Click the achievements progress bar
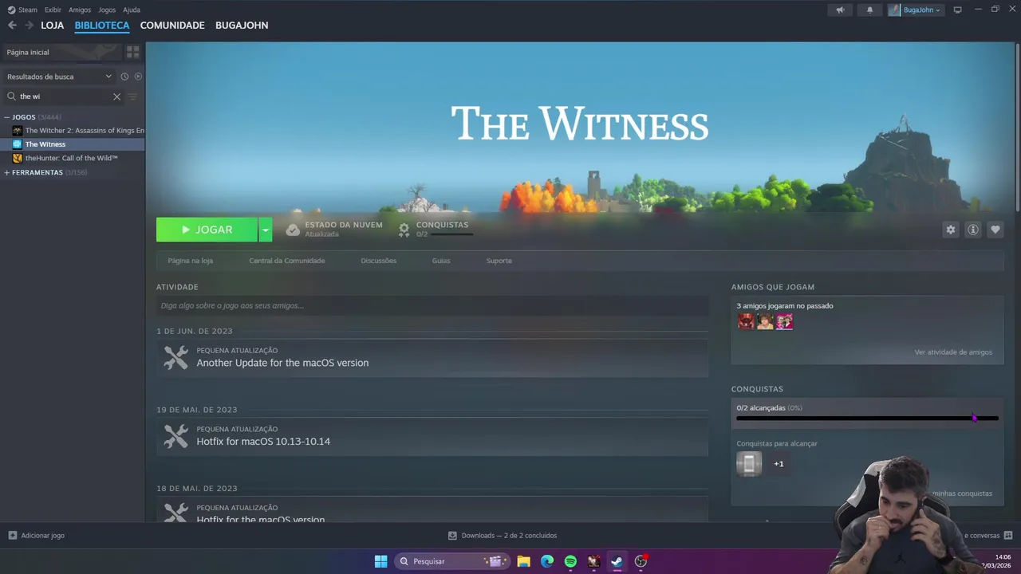The height and width of the screenshot is (574, 1021). pyautogui.click(x=867, y=418)
